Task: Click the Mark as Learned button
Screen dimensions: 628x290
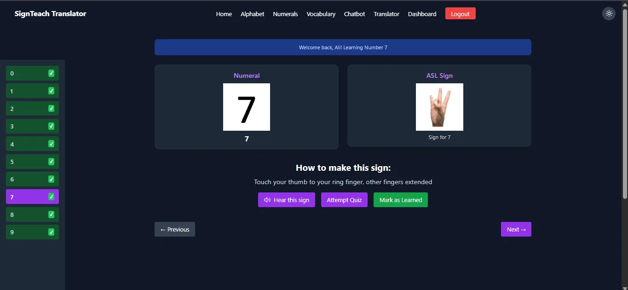Action: click(401, 200)
